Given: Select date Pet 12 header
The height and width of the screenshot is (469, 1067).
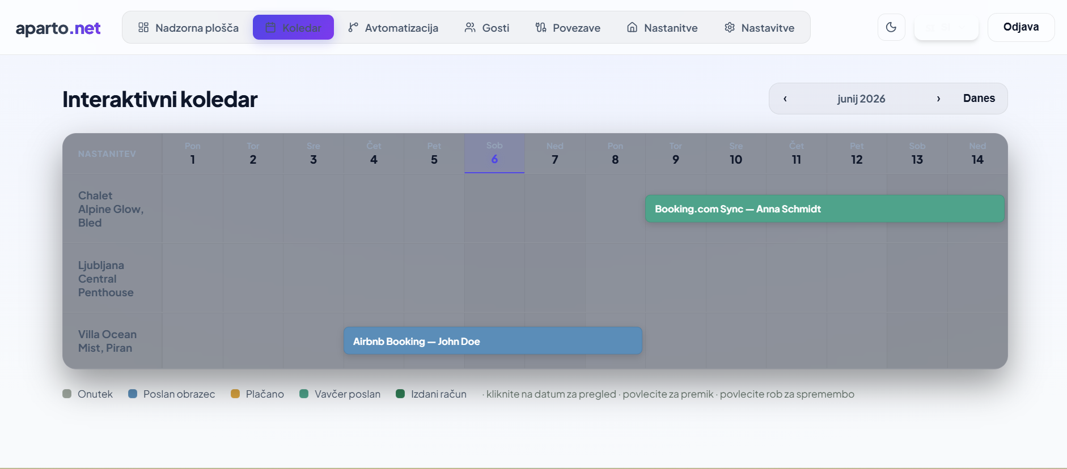Looking at the screenshot, I should click(x=857, y=154).
